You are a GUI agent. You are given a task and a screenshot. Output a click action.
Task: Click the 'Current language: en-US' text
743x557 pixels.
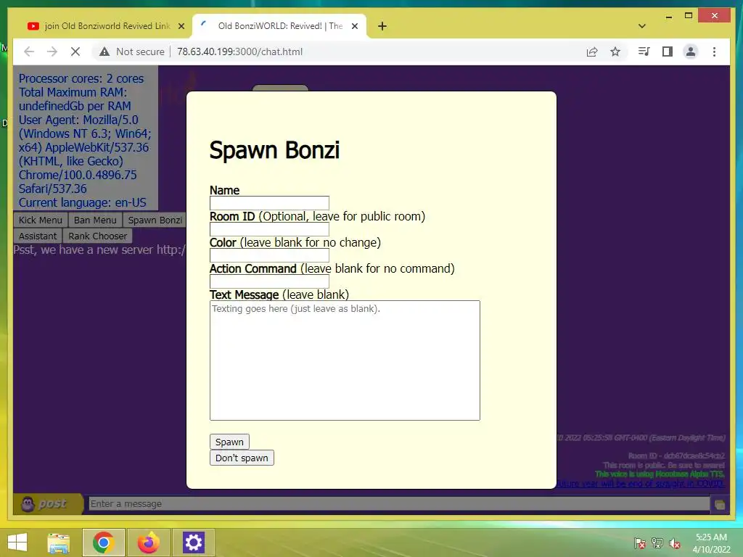pos(83,203)
